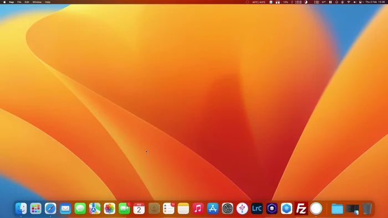Open the Messages app
The image size is (388, 218).
(x=80, y=209)
